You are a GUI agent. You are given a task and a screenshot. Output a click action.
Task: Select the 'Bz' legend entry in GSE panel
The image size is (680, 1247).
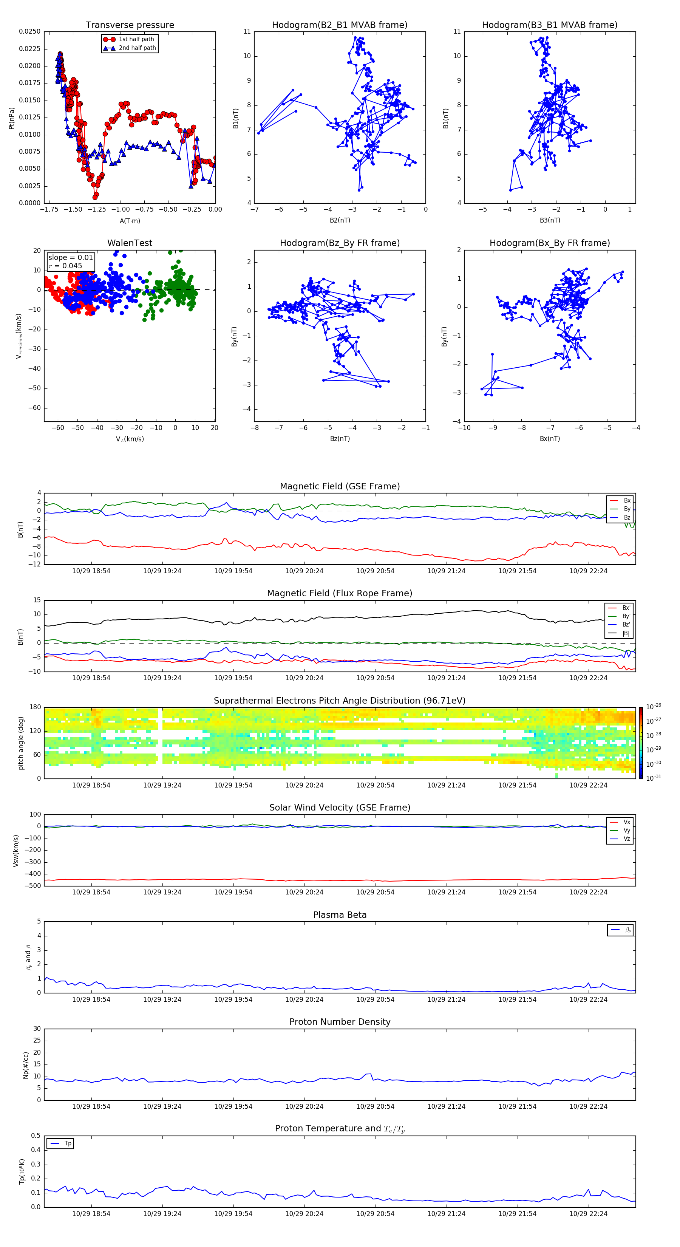(x=620, y=517)
